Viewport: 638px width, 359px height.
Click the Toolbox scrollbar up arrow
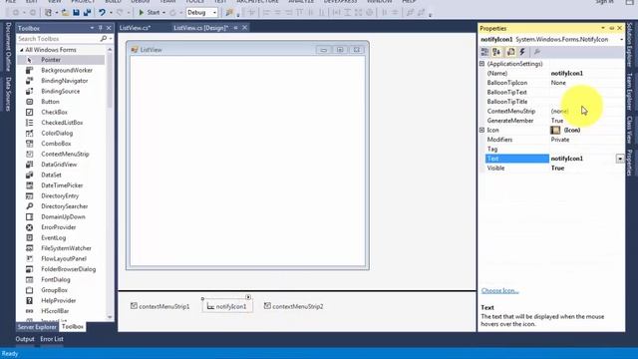tap(110, 50)
